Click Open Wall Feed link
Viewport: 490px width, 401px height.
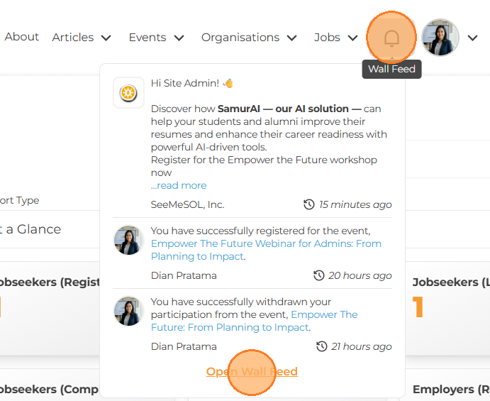[x=252, y=372]
